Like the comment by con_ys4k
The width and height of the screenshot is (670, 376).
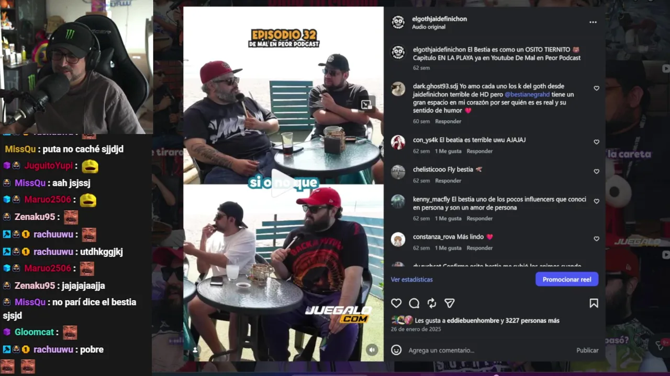(596, 142)
